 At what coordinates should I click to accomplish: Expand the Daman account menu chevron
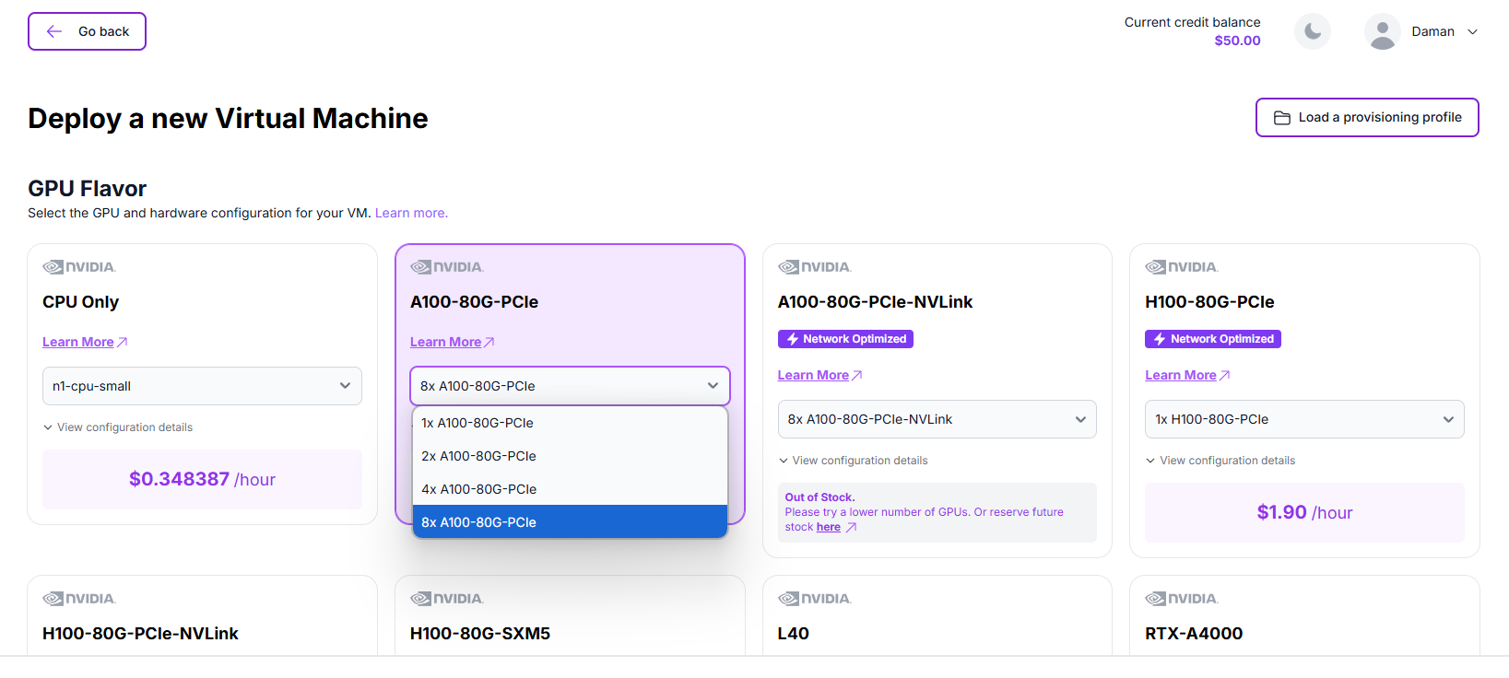click(x=1472, y=31)
